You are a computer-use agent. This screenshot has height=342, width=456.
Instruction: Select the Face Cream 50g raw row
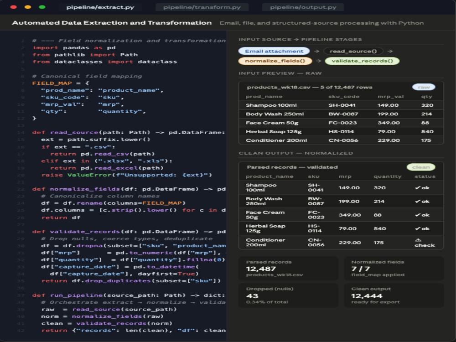[x=341, y=123]
